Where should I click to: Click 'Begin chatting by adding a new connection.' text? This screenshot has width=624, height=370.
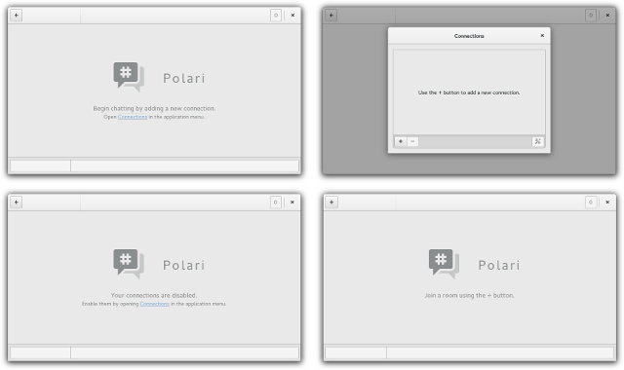coord(154,108)
